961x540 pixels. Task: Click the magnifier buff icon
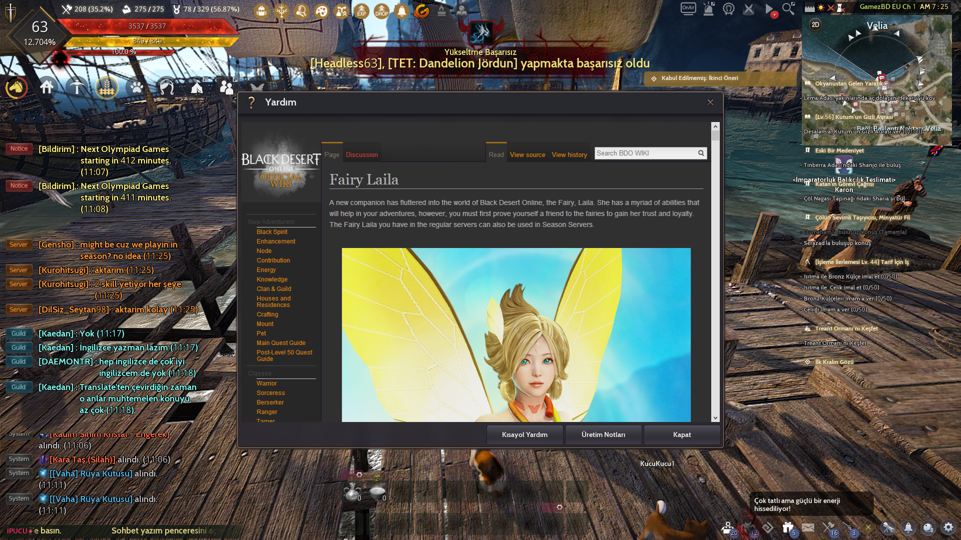[x=301, y=10]
